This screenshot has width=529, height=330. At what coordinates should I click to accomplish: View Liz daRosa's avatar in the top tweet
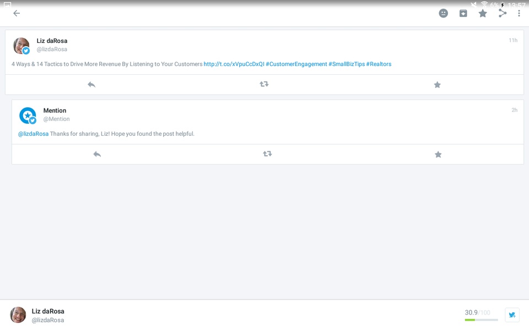point(21,46)
